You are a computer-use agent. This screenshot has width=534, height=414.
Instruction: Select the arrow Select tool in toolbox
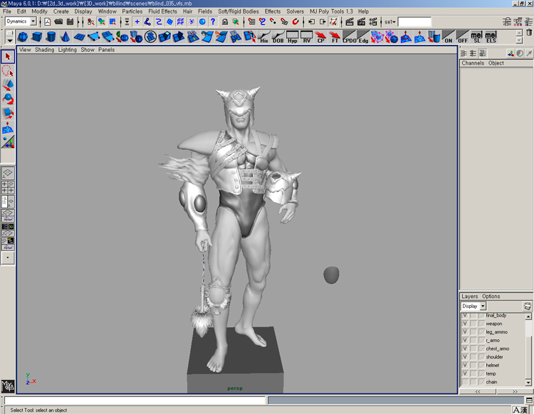coord(8,57)
